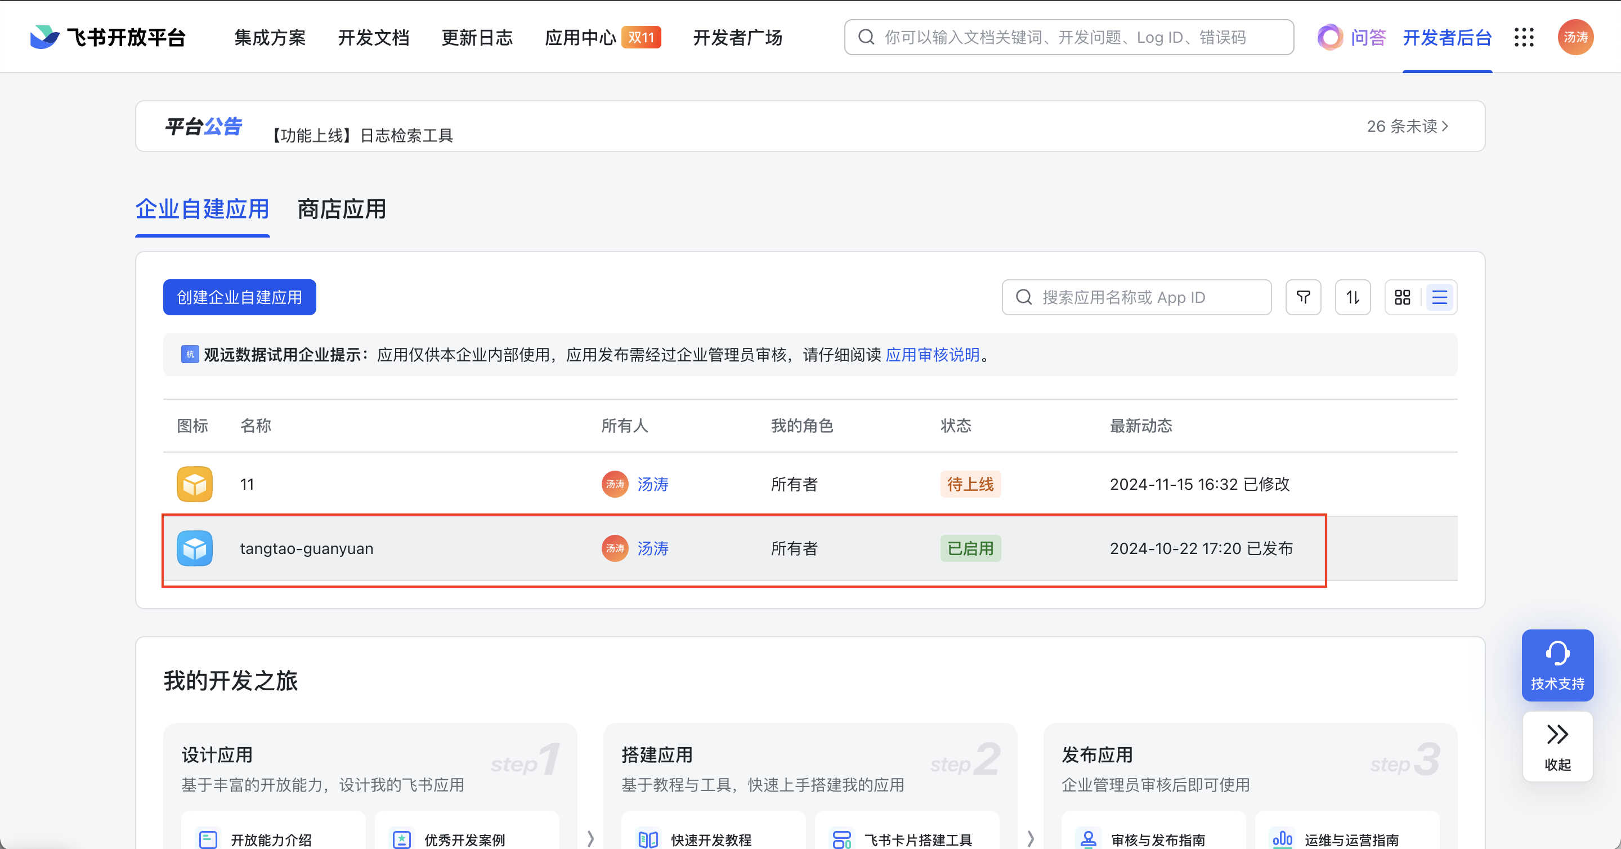Image resolution: width=1621 pixels, height=849 pixels.
Task: Click the Feishu Open Platform logo
Action: click(108, 37)
